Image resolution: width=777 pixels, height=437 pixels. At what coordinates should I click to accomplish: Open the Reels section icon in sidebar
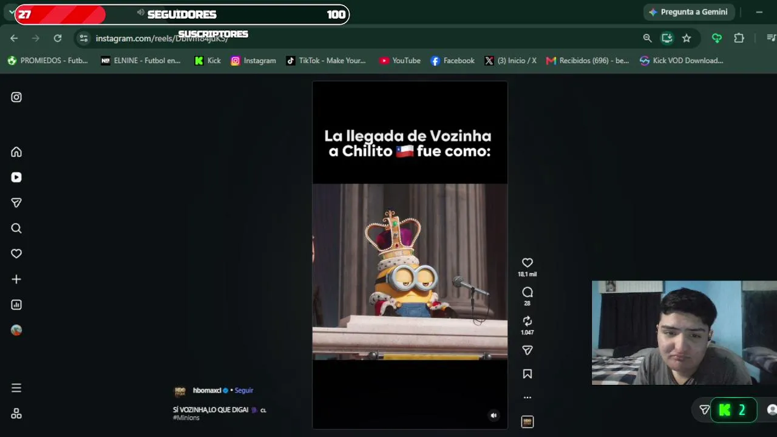[x=16, y=177]
